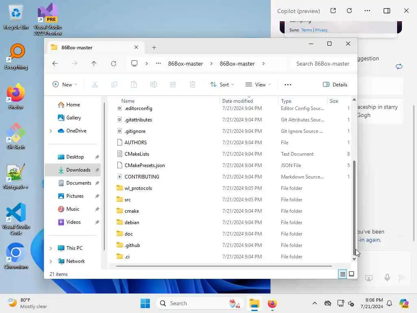Click the taskbar Search box
This screenshot has height=313, width=417.
click(x=200, y=303)
